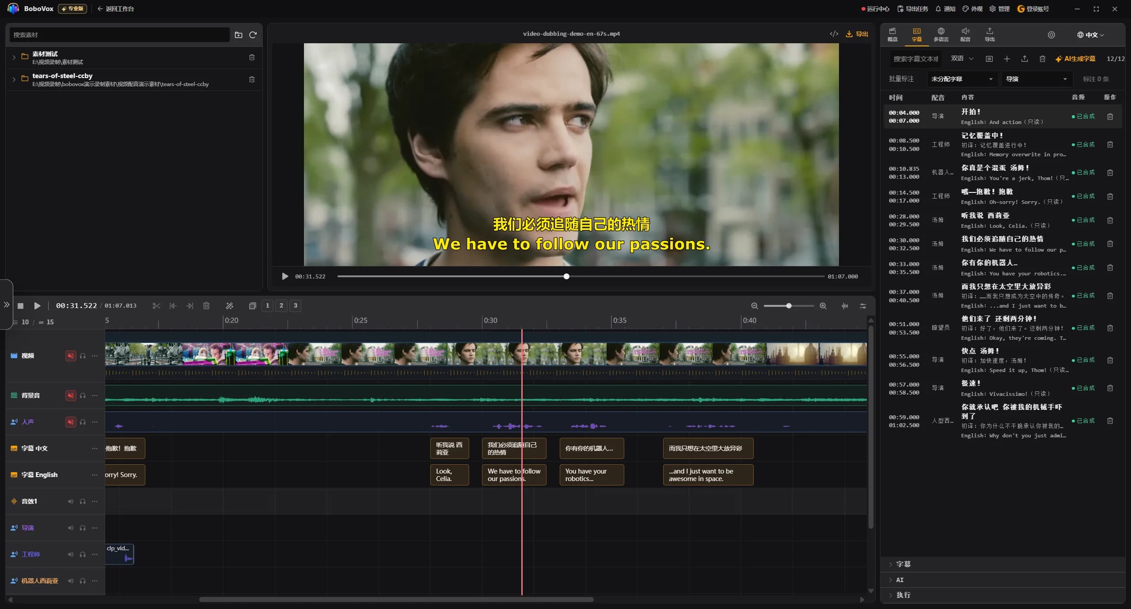Switch to the 概览 tab

tap(892, 34)
